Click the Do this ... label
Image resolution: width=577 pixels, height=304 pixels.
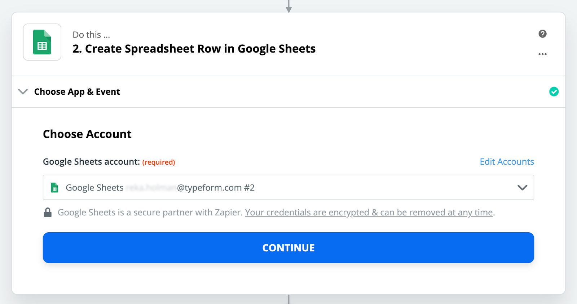click(x=91, y=35)
